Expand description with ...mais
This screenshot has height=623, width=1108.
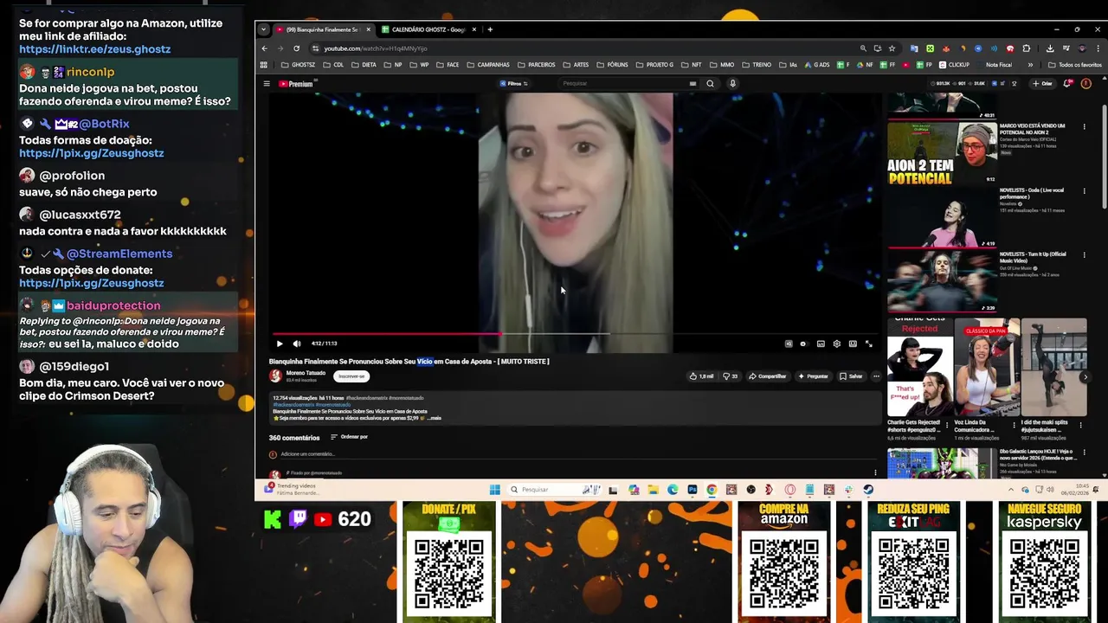[x=433, y=418]
